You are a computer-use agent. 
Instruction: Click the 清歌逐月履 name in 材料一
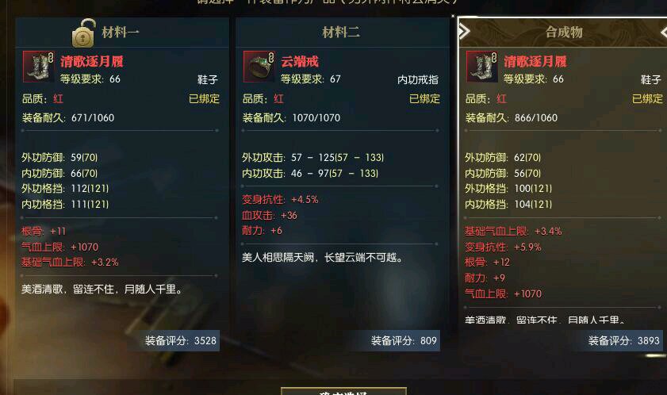tap(92, 62)
